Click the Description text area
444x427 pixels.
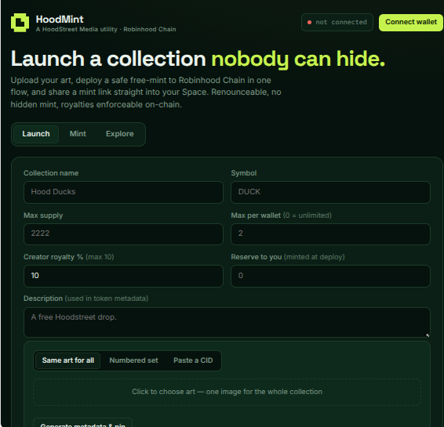coord(227,322)
